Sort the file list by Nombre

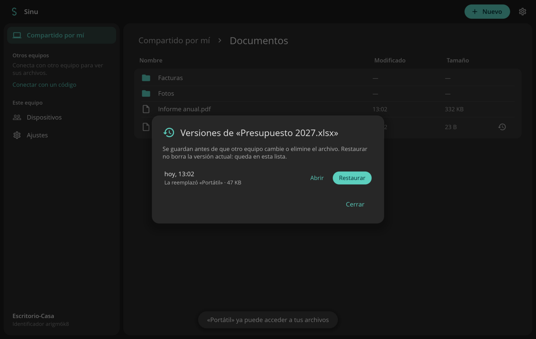(151, 60)
